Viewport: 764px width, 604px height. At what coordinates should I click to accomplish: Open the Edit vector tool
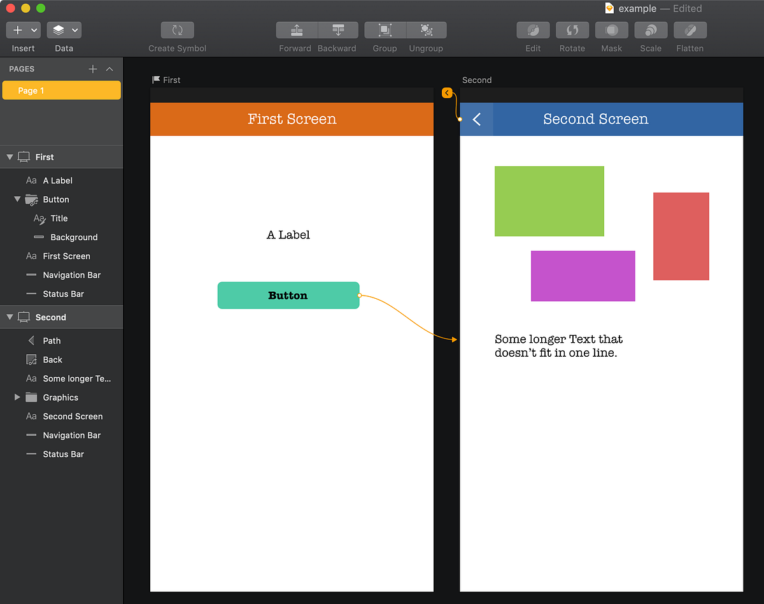[533, 30]
